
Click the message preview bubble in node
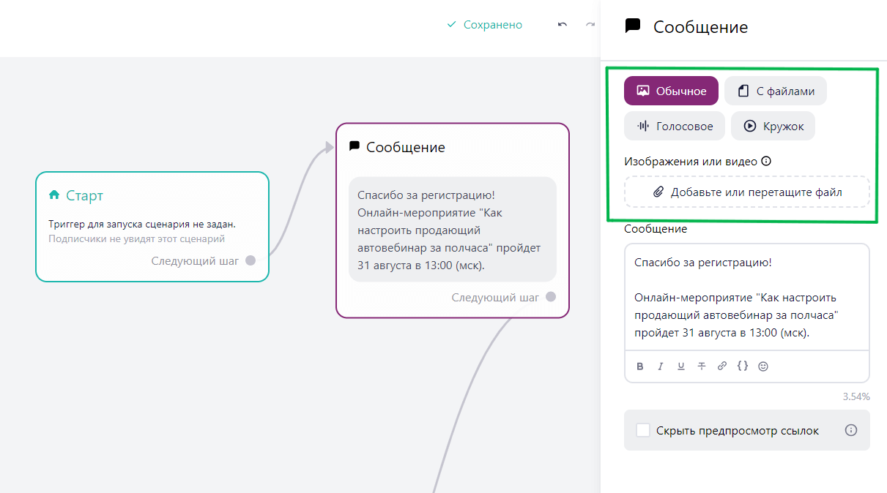pyautogui.click(x=453, y=230)
